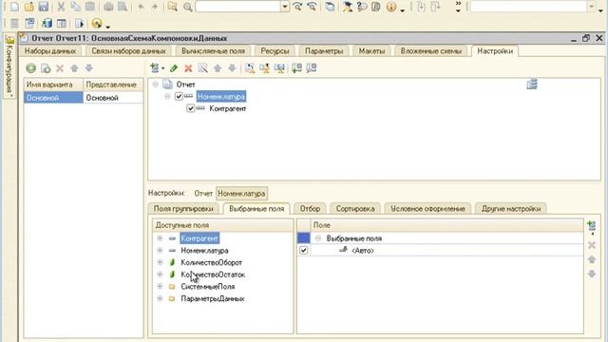Uncheck the Номенклатура grouping checkbox
This screenshot has height=342, width=608.
coord(179,96)
